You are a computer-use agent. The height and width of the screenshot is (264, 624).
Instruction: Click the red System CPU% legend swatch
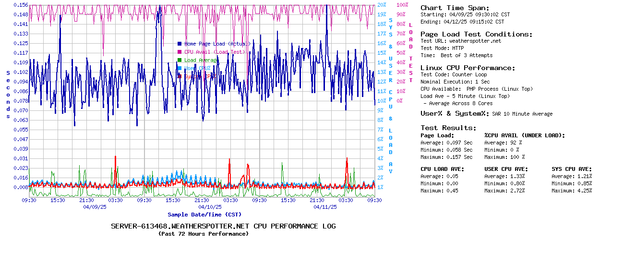tap(180, 76)
